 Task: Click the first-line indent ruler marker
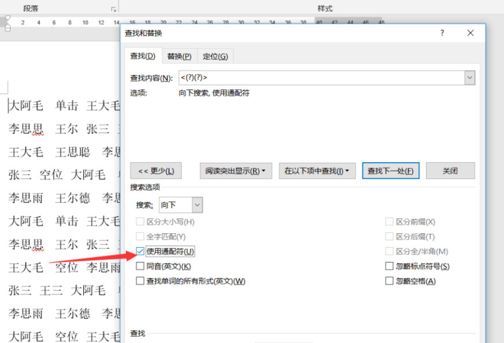(8, 18)
